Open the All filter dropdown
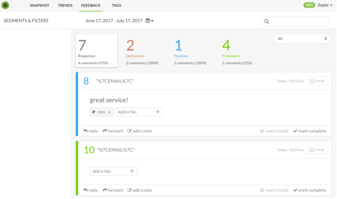Screen dimensions: 337x199 pos(302,39)
